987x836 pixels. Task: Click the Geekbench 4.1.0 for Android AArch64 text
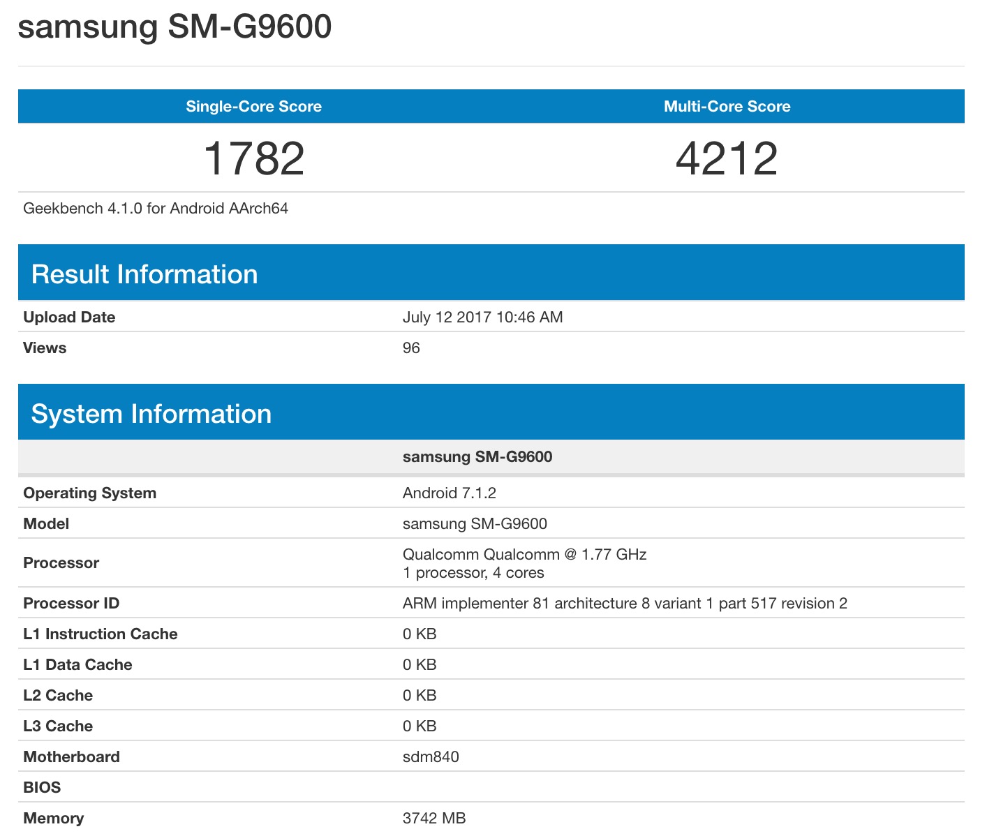click(x=156, y=209)
